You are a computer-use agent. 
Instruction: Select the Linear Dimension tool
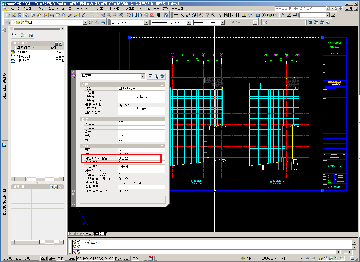point(176,15)
